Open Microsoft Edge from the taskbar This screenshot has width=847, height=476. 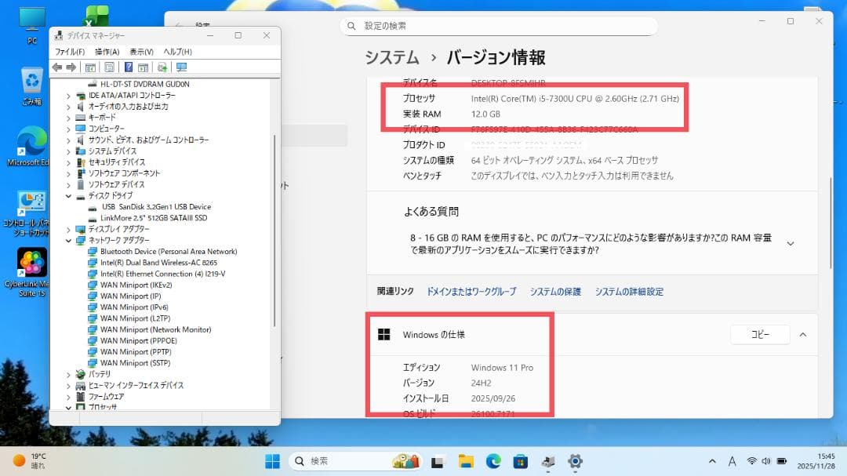[493, 461]
